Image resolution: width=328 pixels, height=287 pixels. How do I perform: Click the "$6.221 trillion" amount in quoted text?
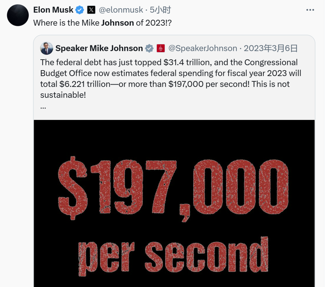82,84
